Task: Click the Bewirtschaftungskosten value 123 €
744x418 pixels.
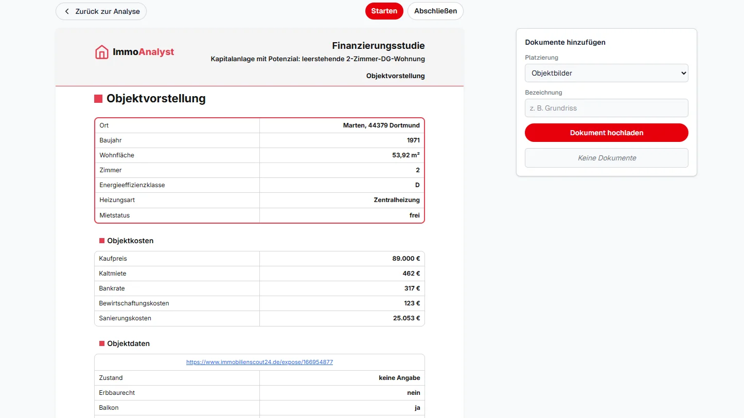Action: point(412,303)
